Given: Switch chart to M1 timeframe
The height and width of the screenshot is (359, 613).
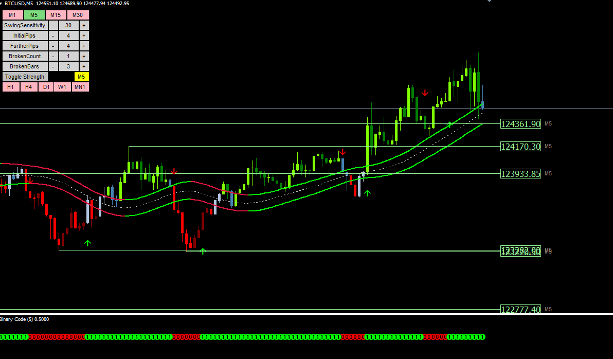Looking at the screenshot, I should [x=12, y=15].
